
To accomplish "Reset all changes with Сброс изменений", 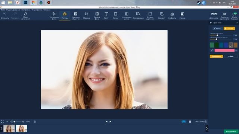I will pyautogui.click(x=25, y=16).
